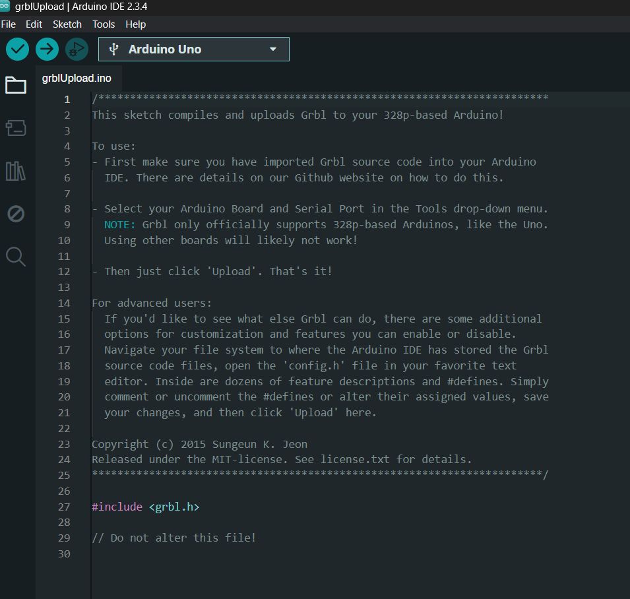Click line number 30 in the gutter
630x599 pixels.
[x=64, y=554]
